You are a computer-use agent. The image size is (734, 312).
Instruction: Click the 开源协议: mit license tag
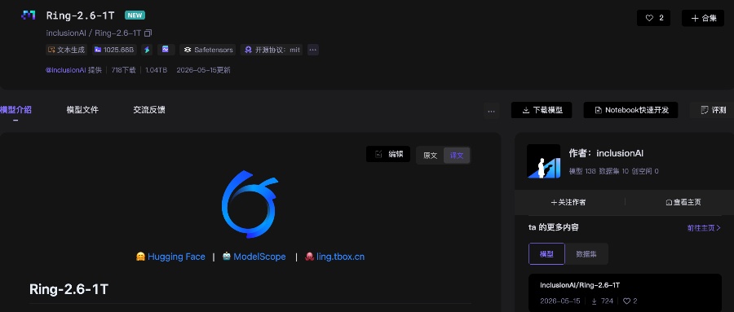(272, 50)
